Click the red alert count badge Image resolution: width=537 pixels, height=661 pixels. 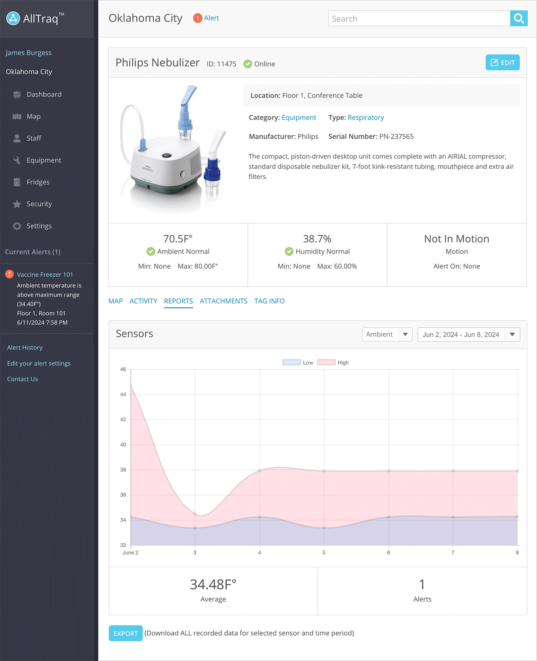pos(198,18)
